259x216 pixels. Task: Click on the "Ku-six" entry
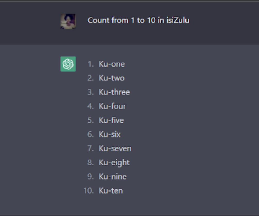tap(110, 134)
